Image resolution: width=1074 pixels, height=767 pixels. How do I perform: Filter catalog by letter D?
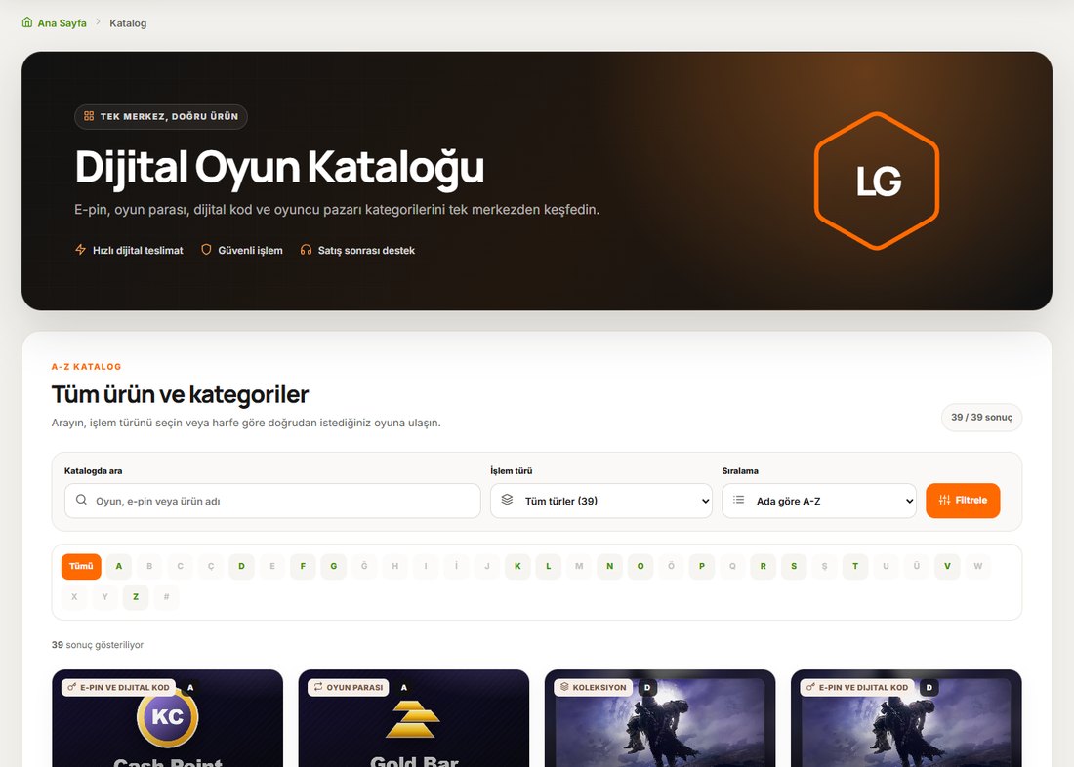click(242, 566)
